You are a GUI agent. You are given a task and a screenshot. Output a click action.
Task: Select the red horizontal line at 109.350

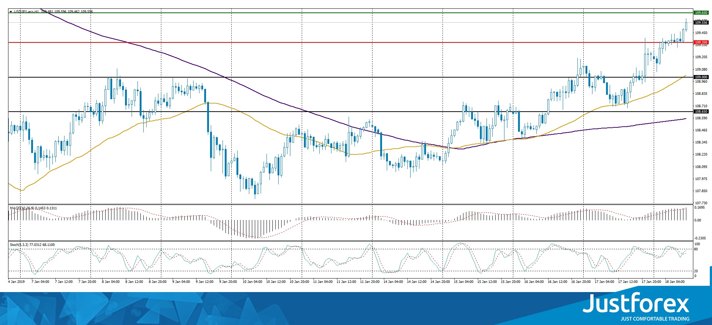pos(351,42)
